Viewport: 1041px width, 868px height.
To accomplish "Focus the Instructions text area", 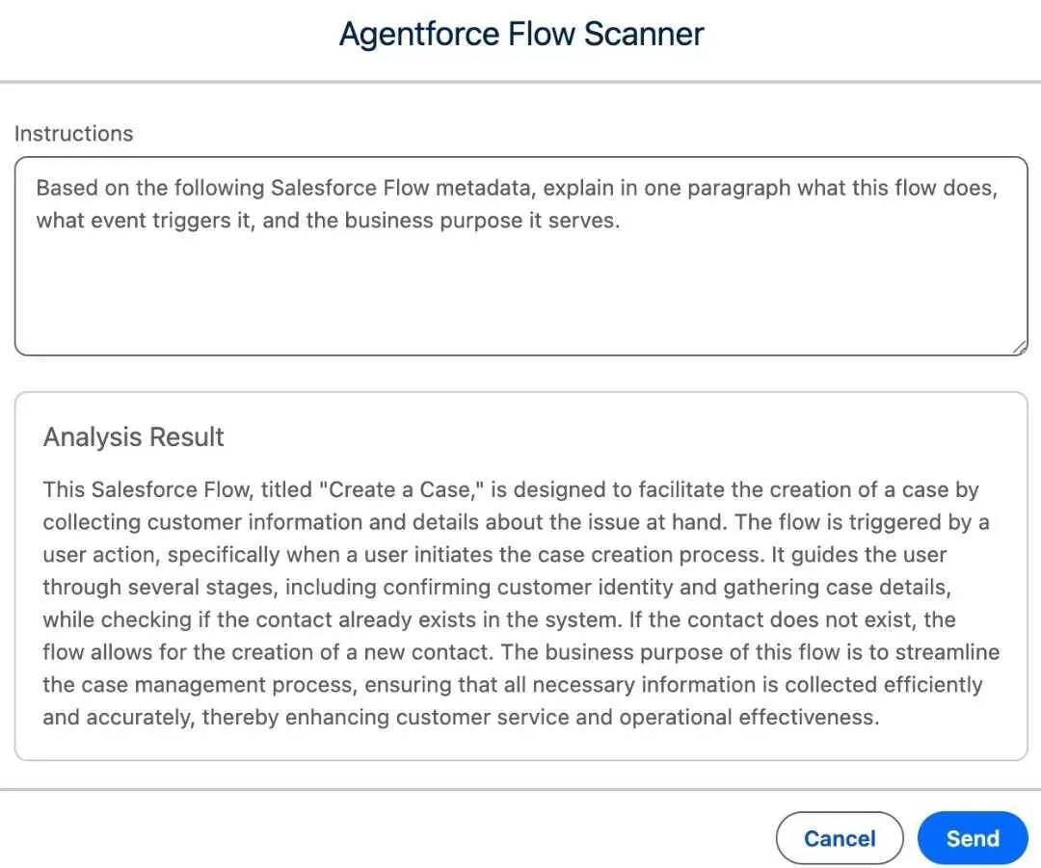I will click(x=520, y=255).
